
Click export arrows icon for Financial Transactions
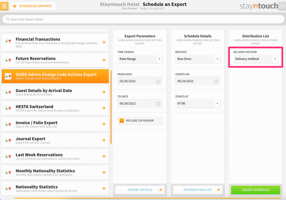pos(8,41)
